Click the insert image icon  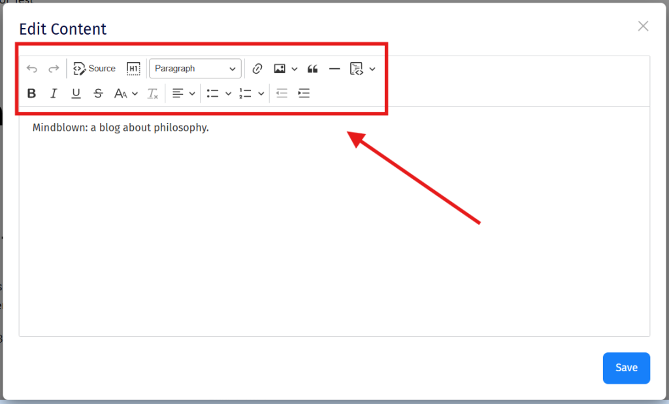(x=280, y=69)
